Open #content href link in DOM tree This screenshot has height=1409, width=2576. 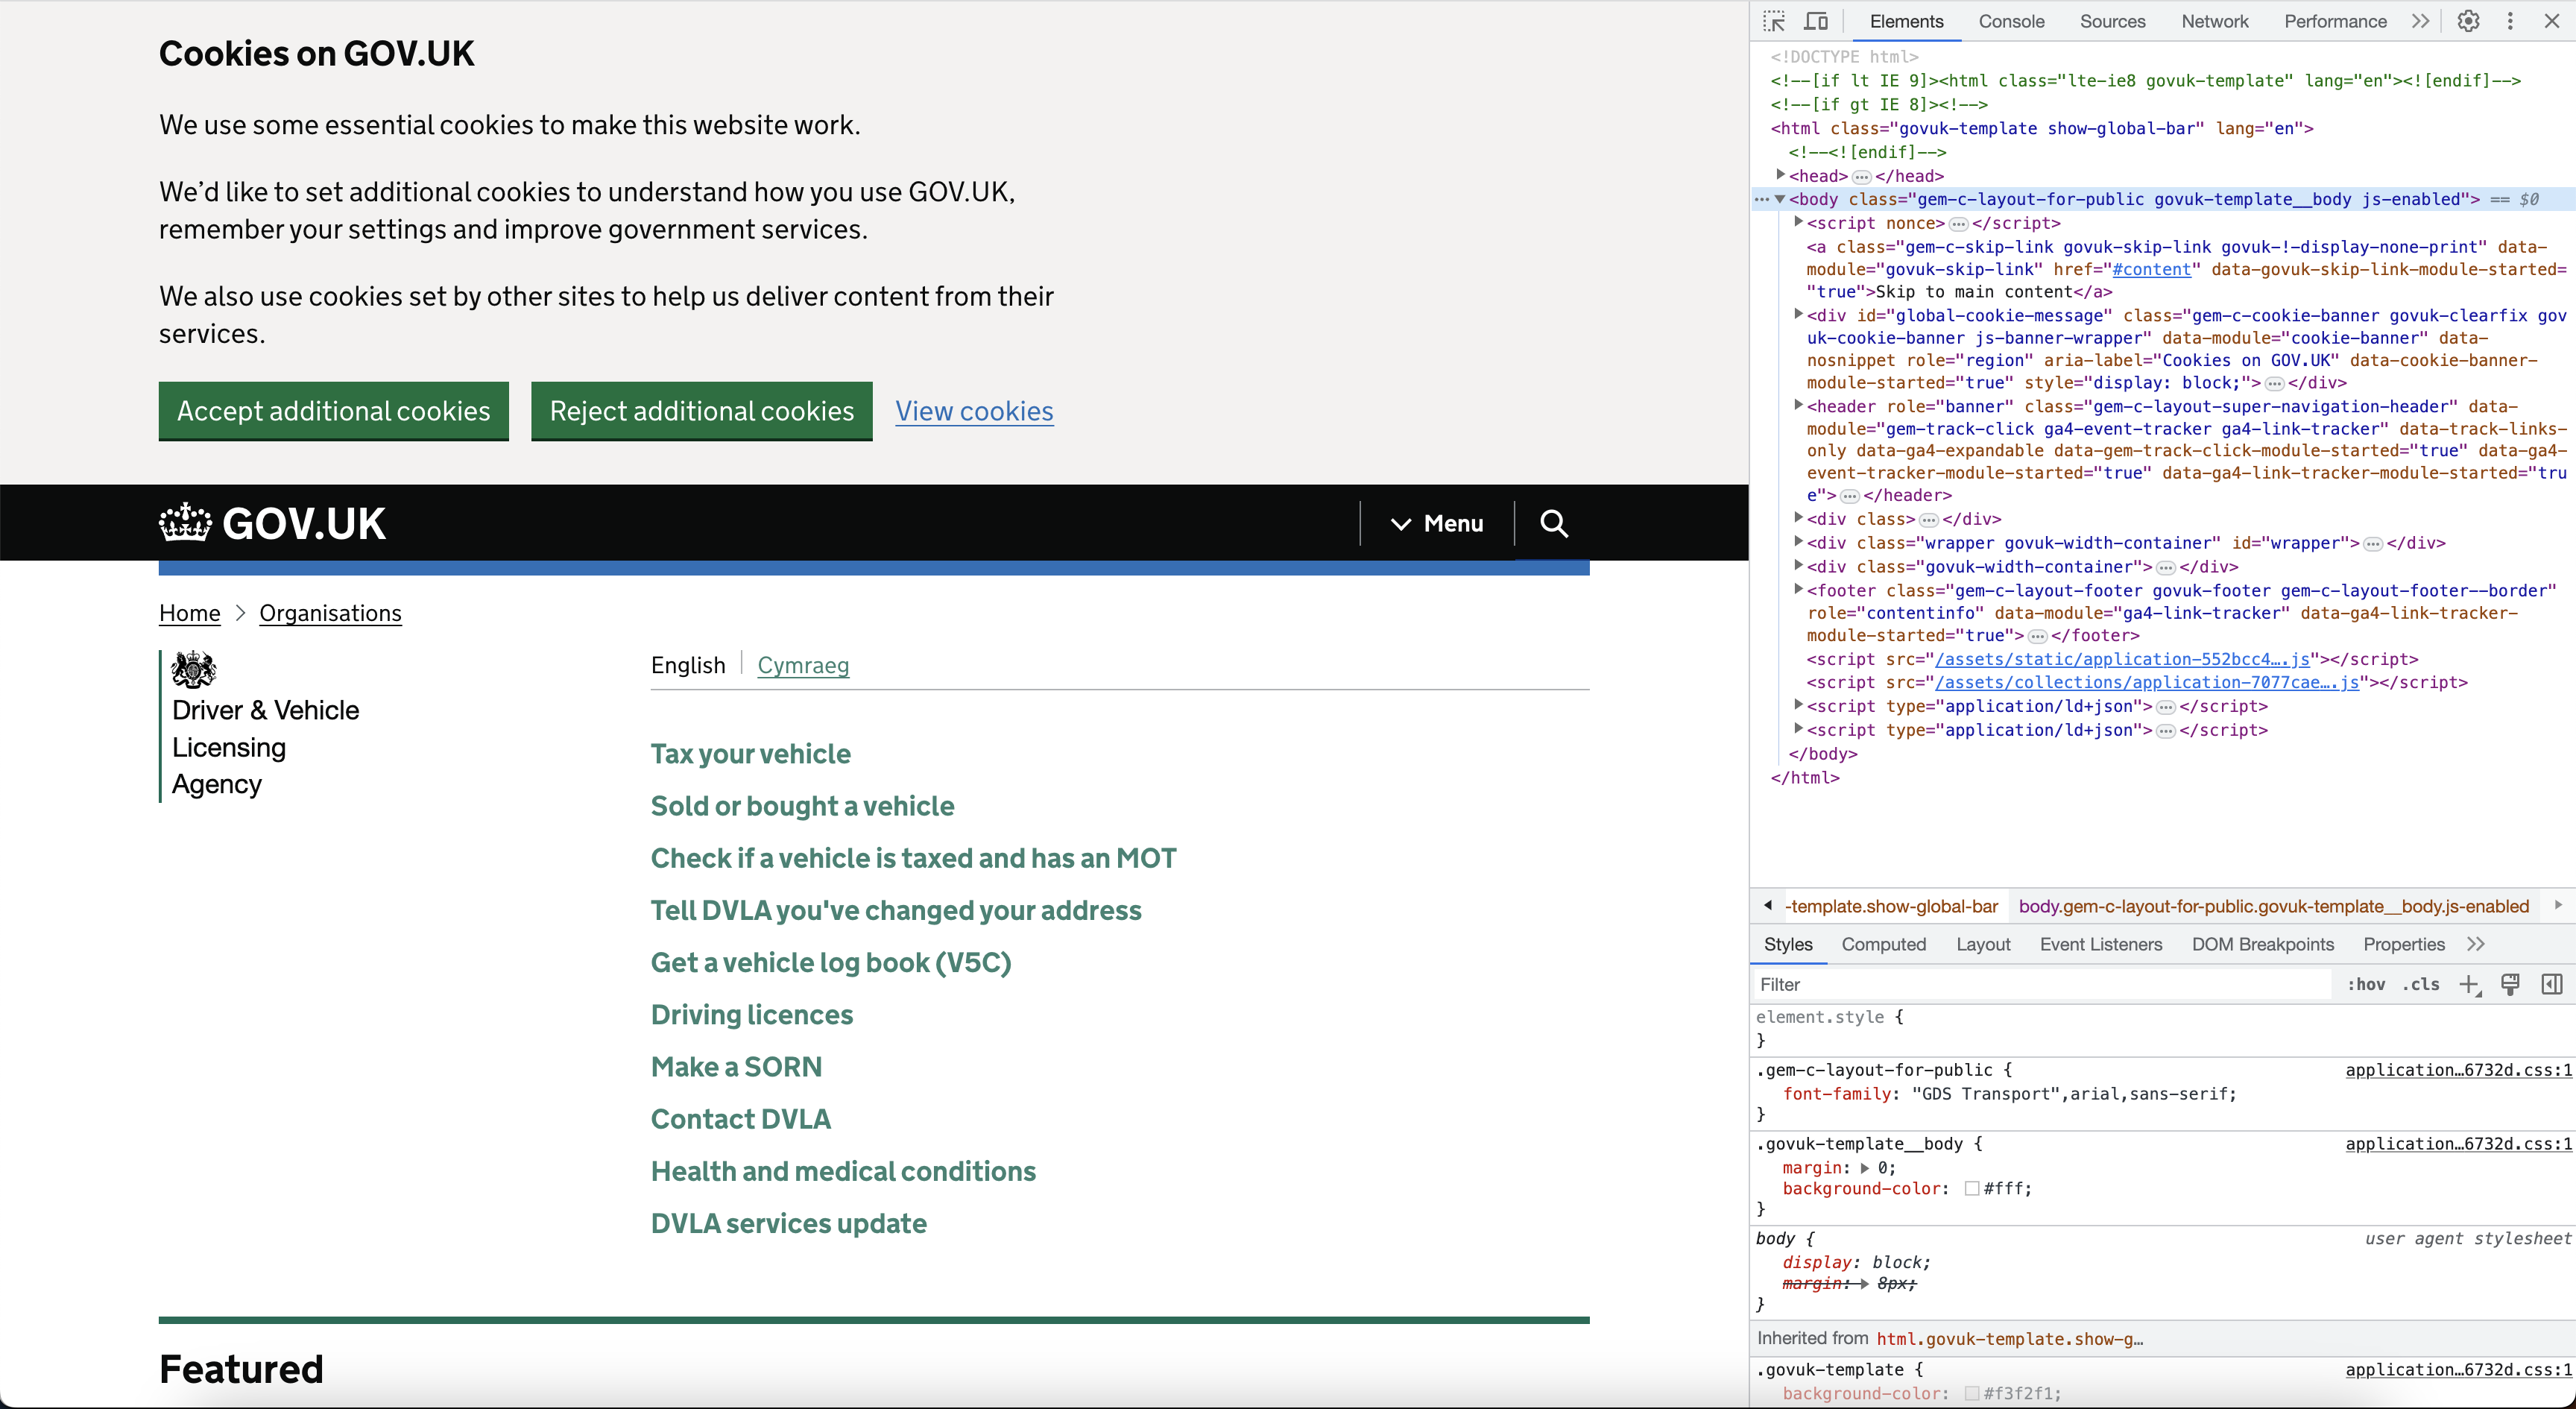coord(2151,270)
